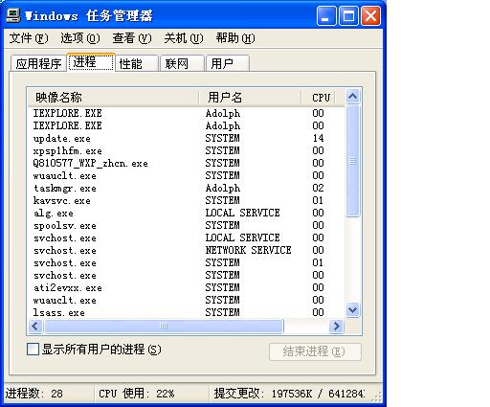The height and width of the screenshot is (407, 490).
Task: Click the left horizontal scroll arrow
Action: (x=35, y=327)
